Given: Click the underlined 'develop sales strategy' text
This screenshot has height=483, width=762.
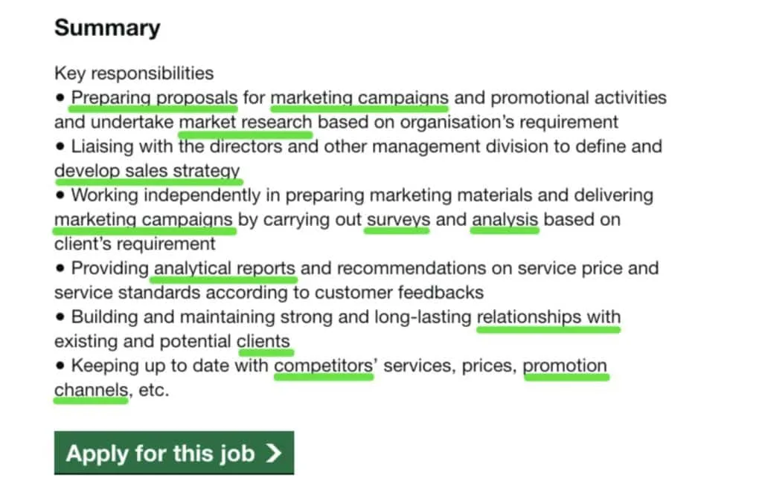Looking at the screenshot, I should point(147,171).
